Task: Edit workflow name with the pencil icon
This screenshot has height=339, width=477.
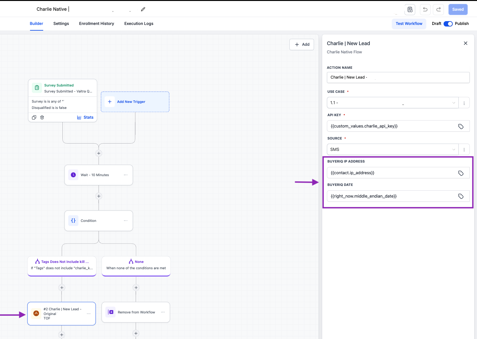Action: click(143, 9)
